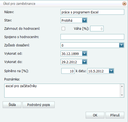This screenshot has width=128, height=122.
Task: Open the Vykonat od date picker
Action: click(x=84, y=54)
